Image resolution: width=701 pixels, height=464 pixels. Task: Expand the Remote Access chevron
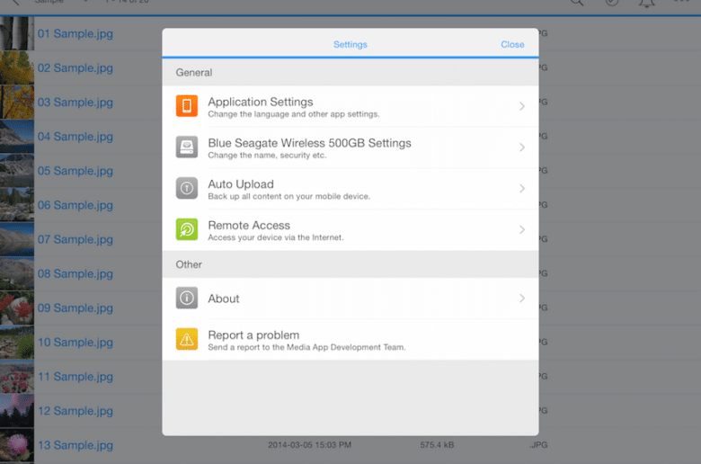522,229
